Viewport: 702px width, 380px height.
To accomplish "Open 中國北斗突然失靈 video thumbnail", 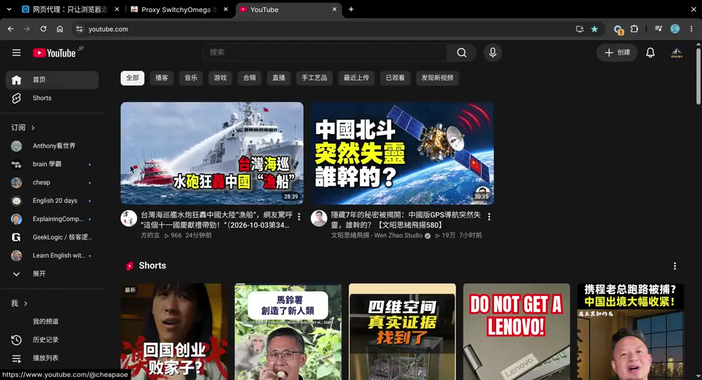I will click(x=403, y=154).
